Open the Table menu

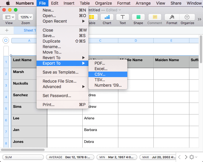[x=85, y=3]
